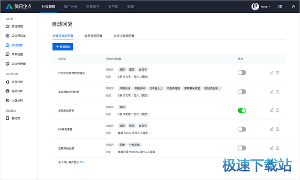Click rule name 互联网创业期
The image size is (300, 180).
coord(66,148)
